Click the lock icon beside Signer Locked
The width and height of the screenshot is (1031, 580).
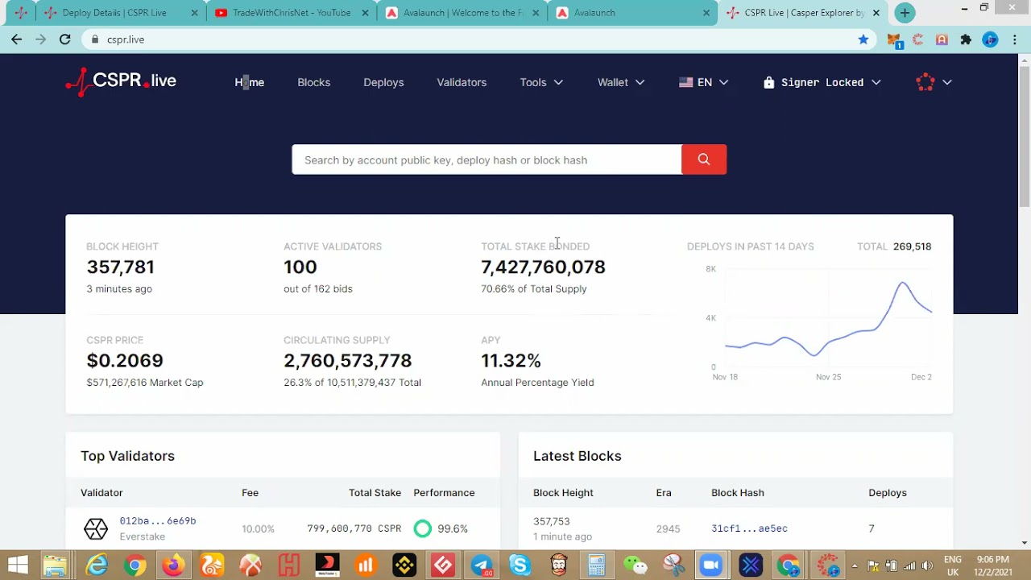(769, 82)
